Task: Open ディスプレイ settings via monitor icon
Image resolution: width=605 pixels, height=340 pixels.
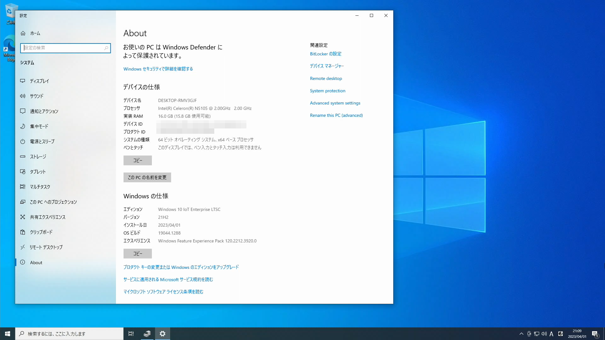Action: [x=23, y=81]
